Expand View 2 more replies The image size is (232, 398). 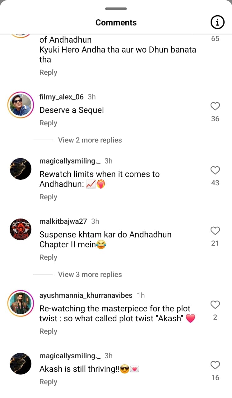click(x=90, y=140)
